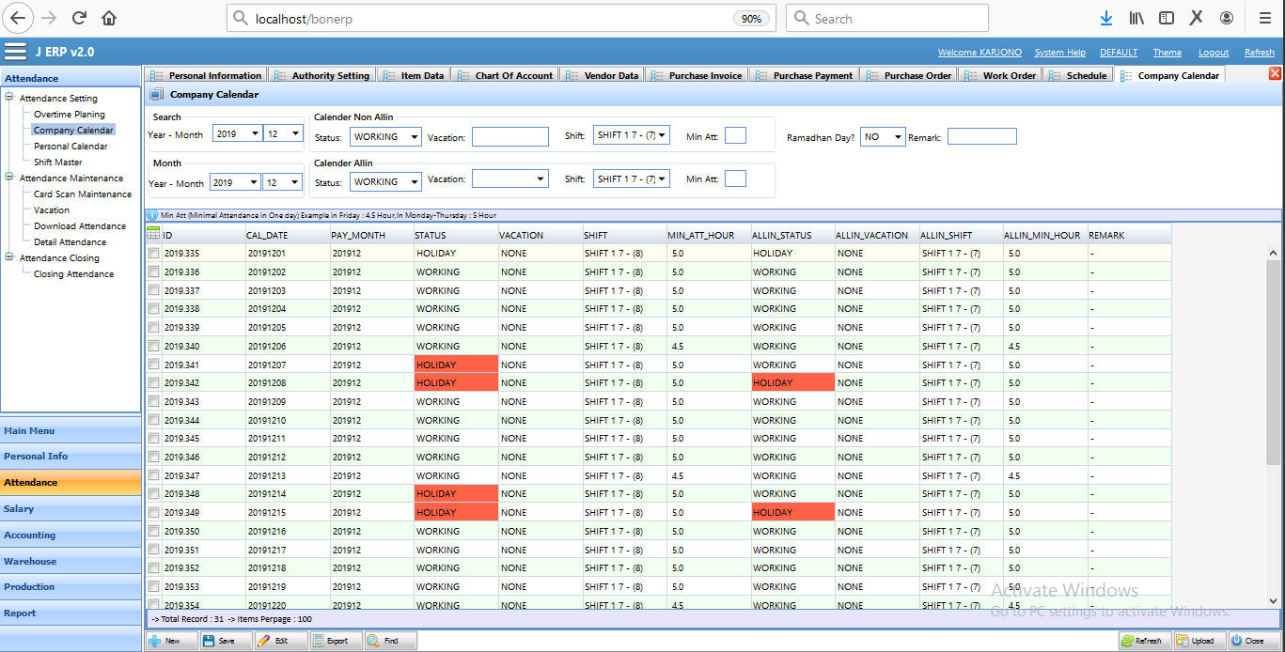This screenshot has height=652, width=1285.
Task: Expand the Calender Non Allin Shift dropdown
Action: (x=631, y=136)
